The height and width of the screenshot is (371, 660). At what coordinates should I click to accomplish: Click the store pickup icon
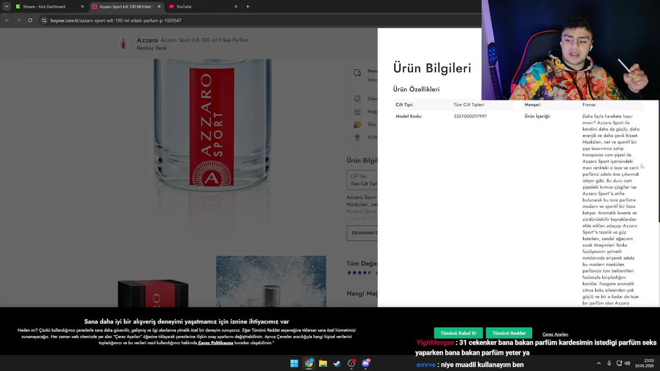(357, 111)
